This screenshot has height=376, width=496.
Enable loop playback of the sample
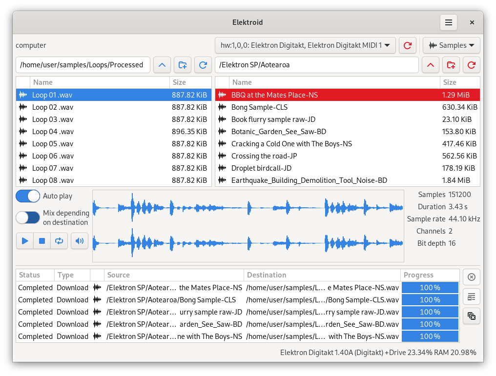click(59, 240)
